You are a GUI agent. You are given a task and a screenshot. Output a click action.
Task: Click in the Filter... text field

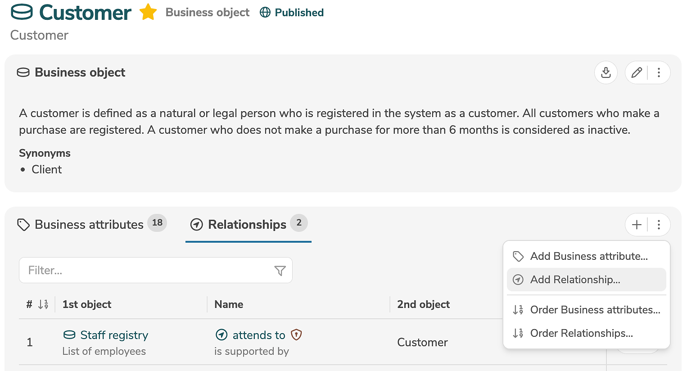coord(146,270)
